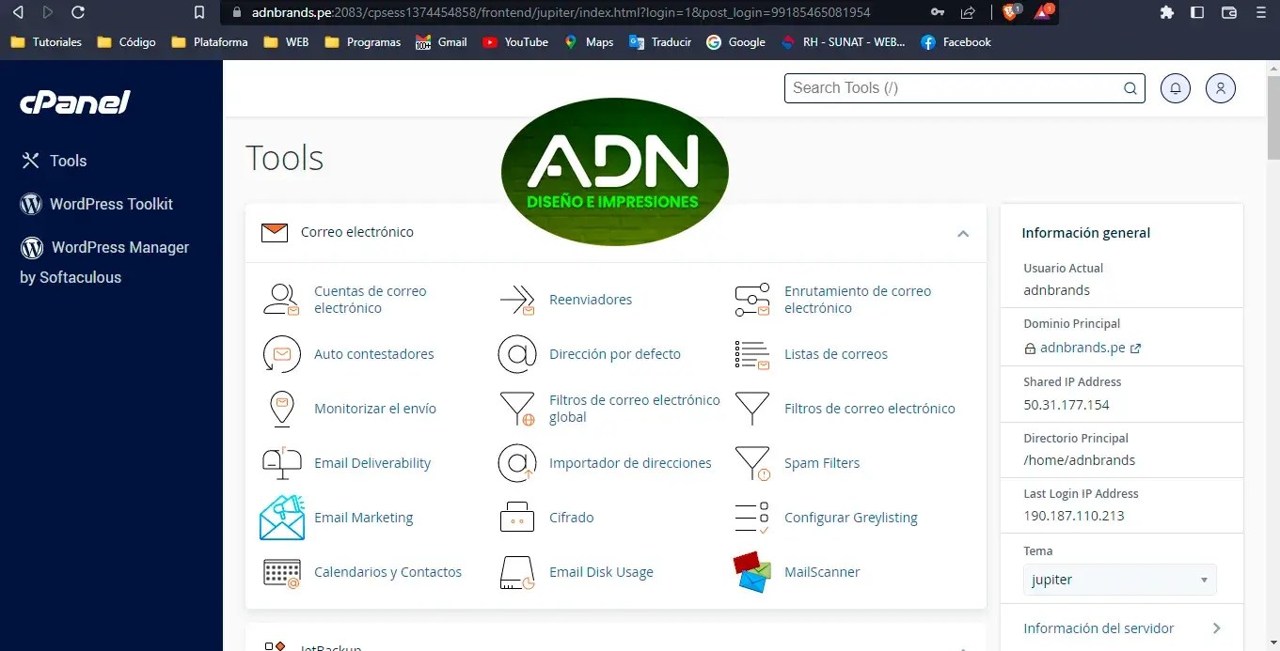Click the Auto contestadores icon
1280x651 pixels.
coord(281,354)
